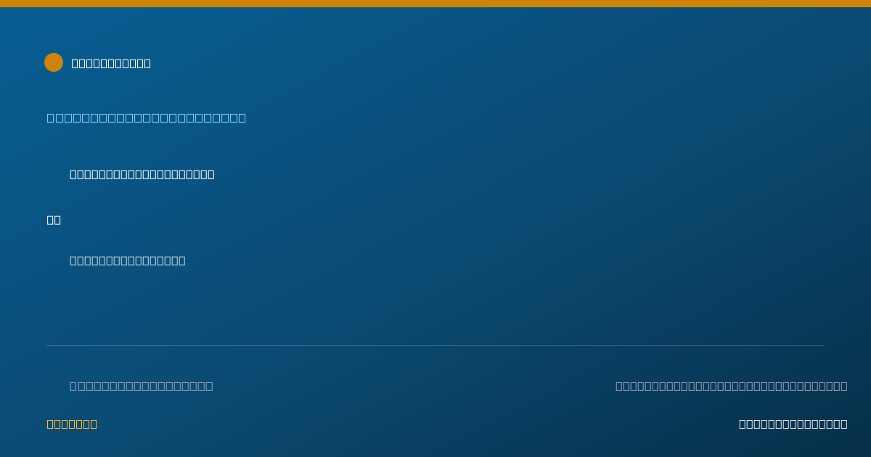
Task: Click the thin horizontal divider line
Action: [435, 345]
